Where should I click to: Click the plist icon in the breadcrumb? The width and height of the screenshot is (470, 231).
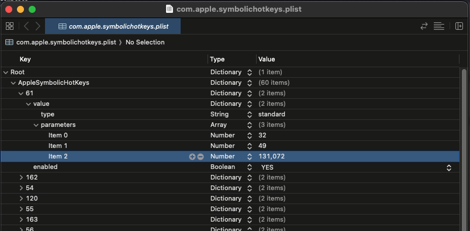[x=9, y=42]
